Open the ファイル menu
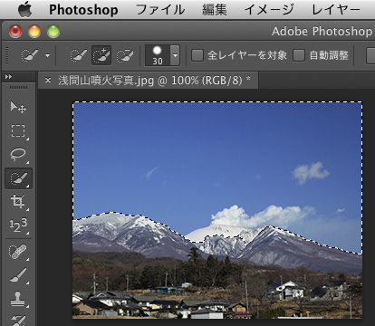This screenshot has height=326, width=375. point(159,10)
